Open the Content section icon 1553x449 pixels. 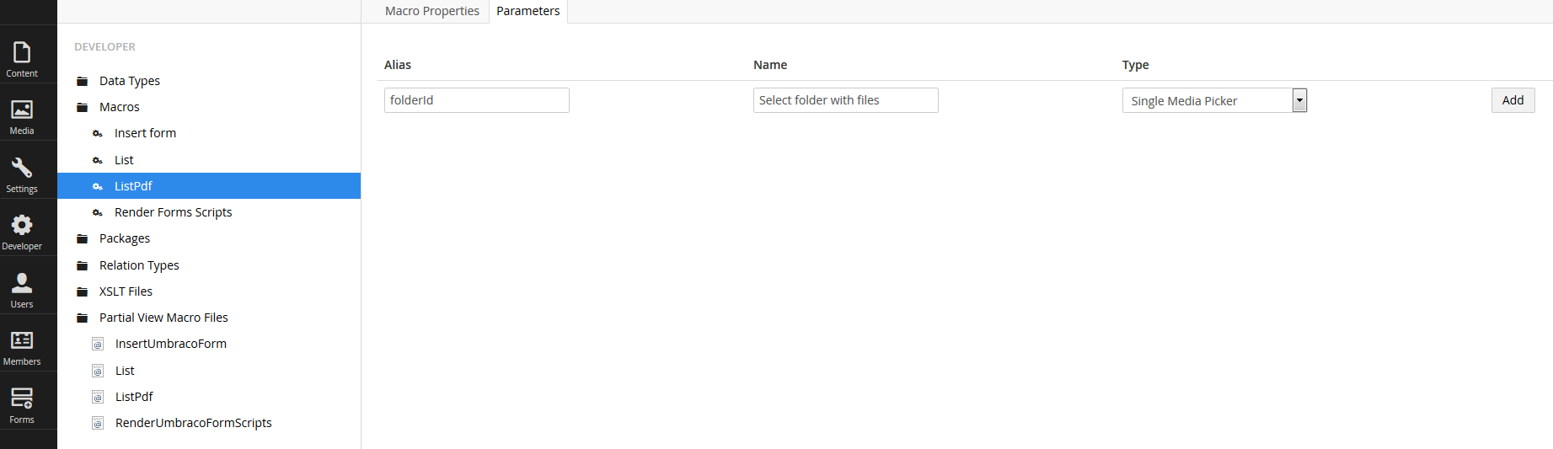22,53
